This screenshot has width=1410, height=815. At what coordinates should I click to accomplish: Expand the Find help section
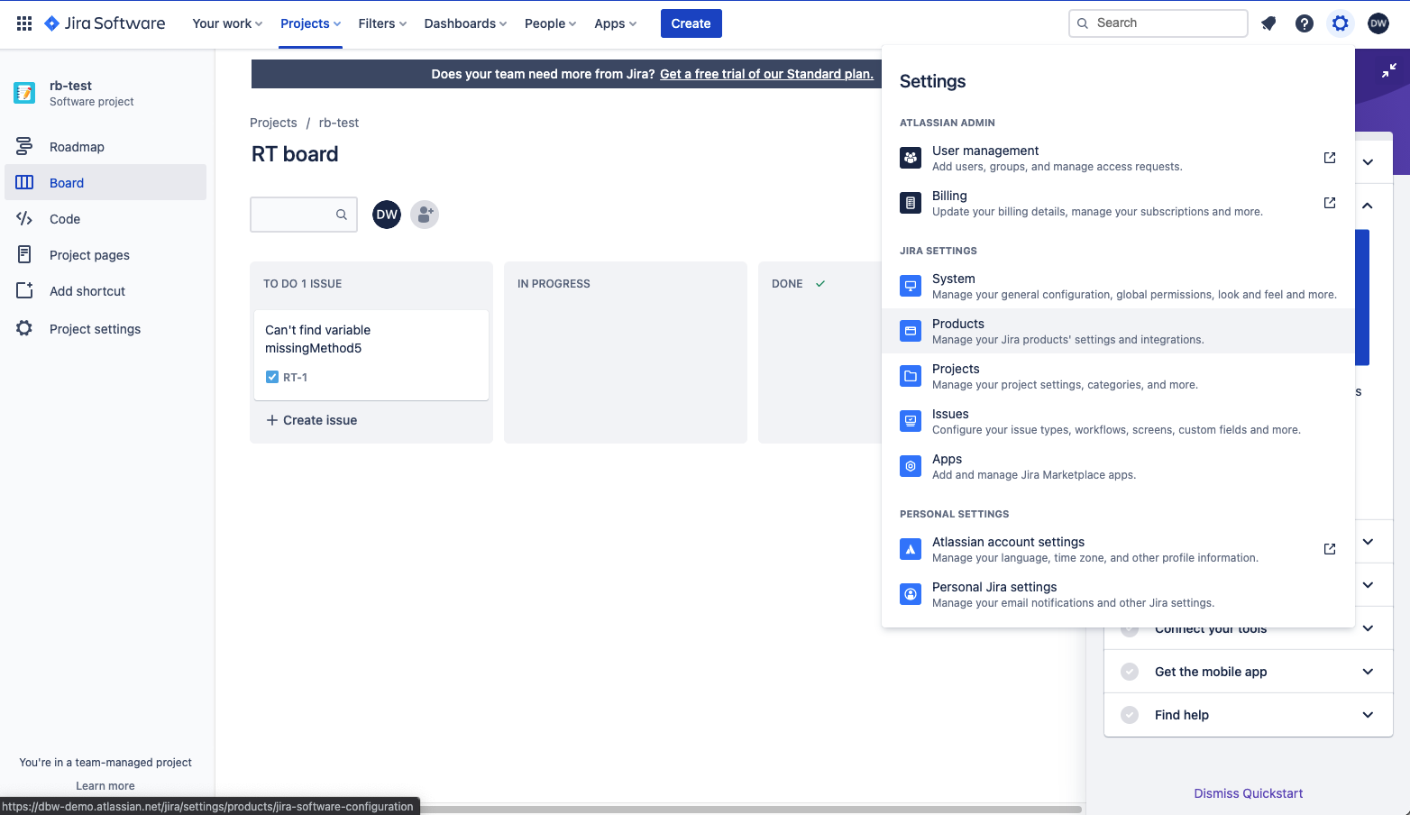[1368, 715]
